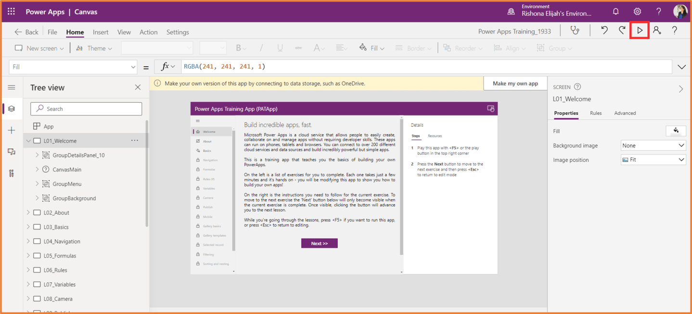The image size is (692, 314).
Task: Switch to the Advanced properties tab
Action: (625, 113)
